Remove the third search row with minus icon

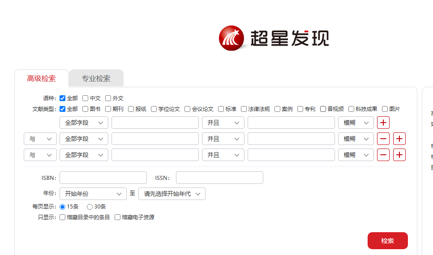tap(383, 155)
